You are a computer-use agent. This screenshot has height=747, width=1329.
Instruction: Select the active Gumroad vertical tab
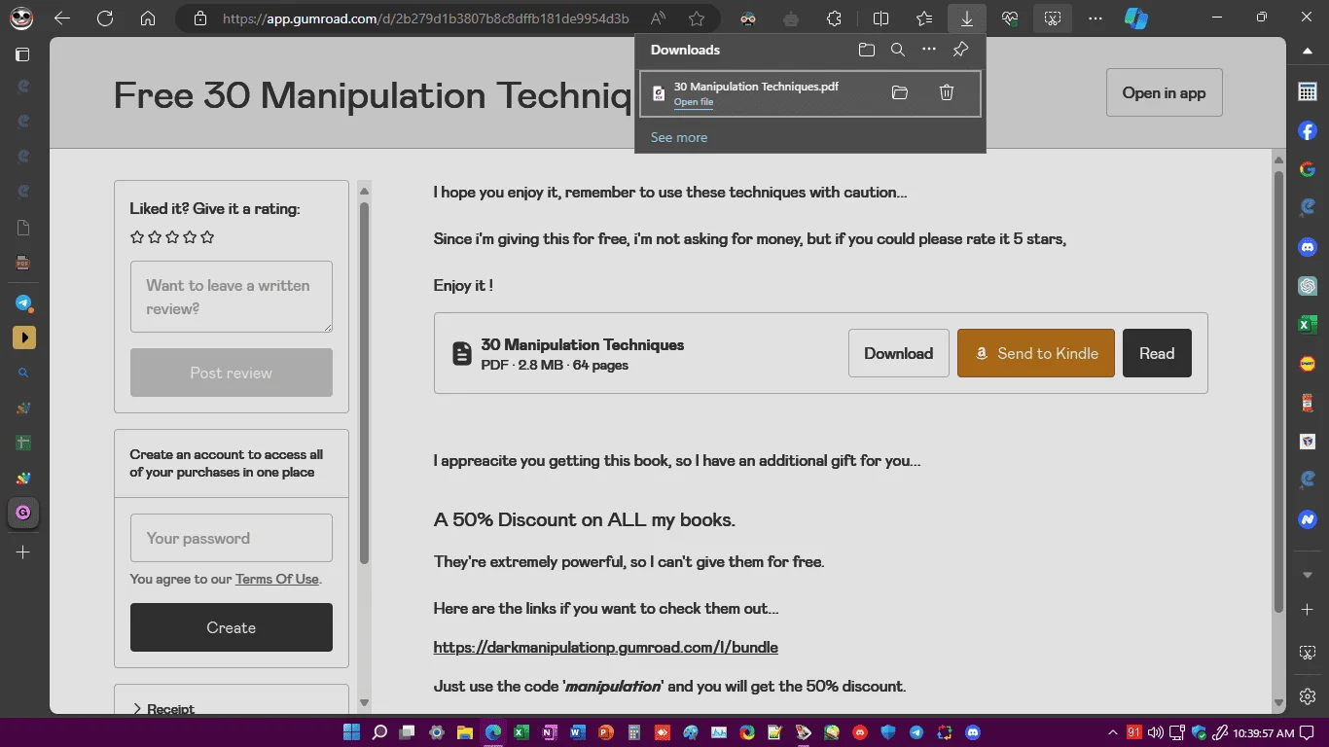point(23,513)
